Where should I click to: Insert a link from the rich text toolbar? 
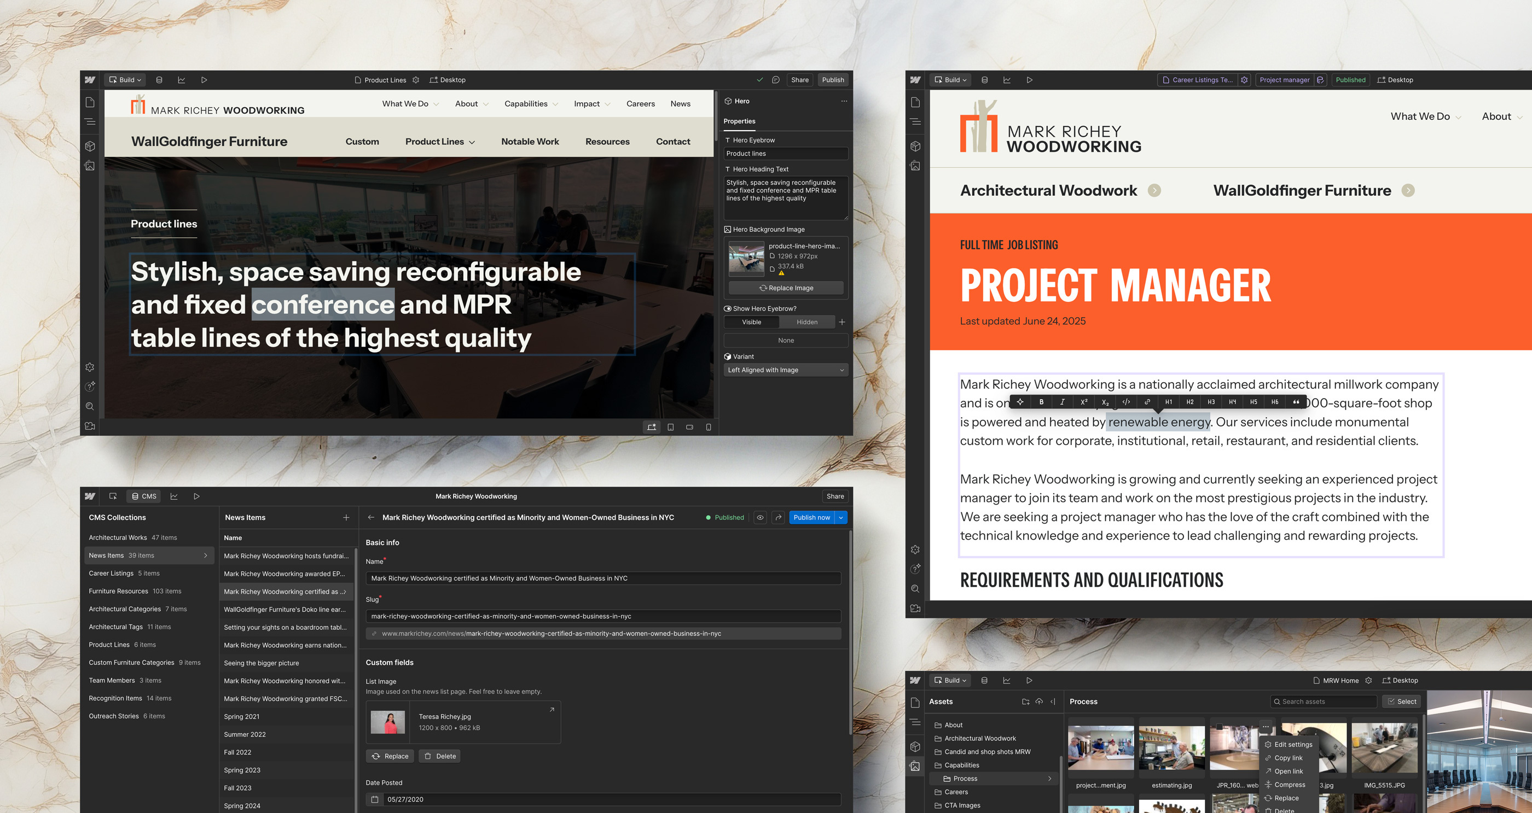[1147, 402]
